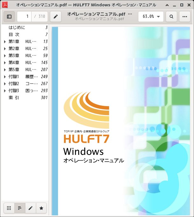Go to はじめに outline entry

[17, 27]
